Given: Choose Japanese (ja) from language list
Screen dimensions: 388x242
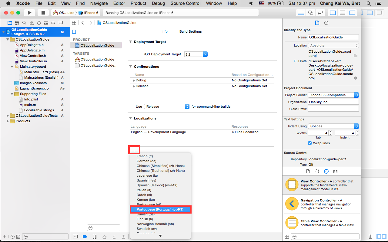Looking at the screenshot, I should (x=161, y=175).
